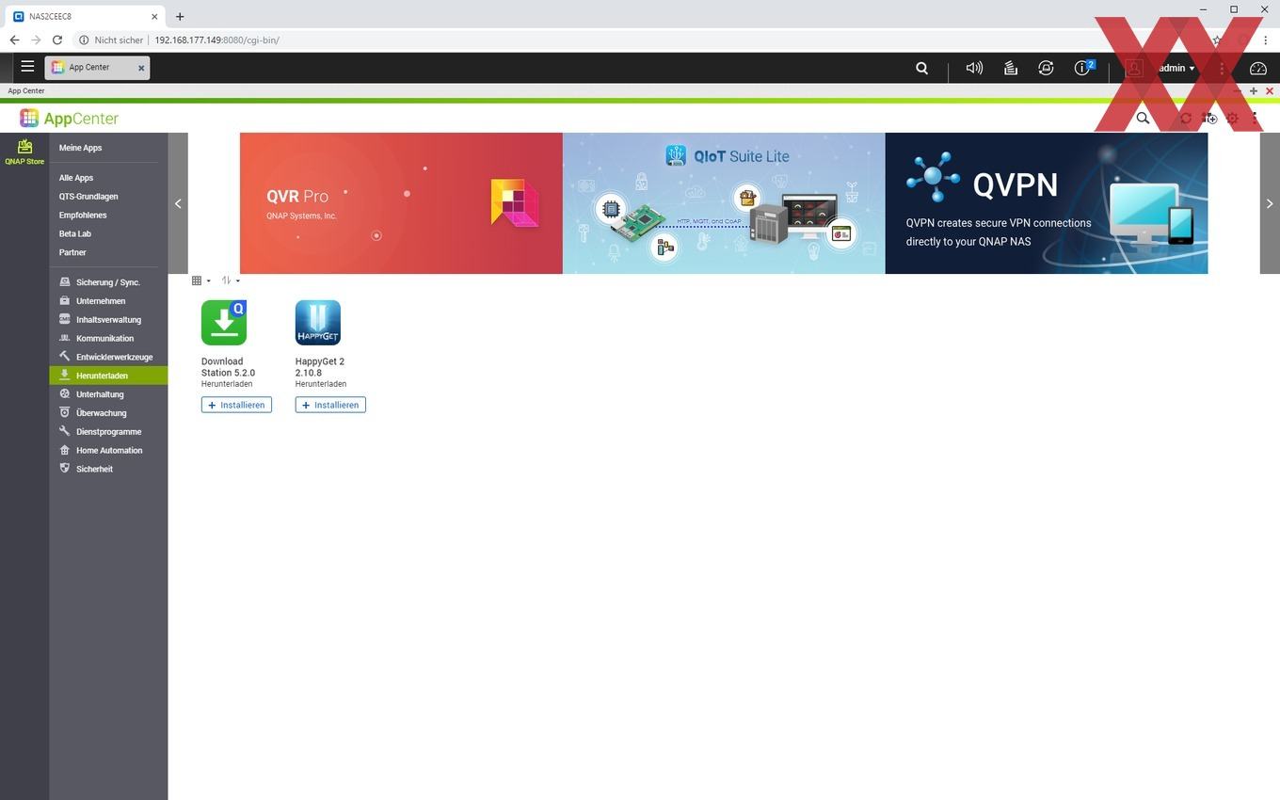Open App Center more options dots

[x=1255, y=119]
